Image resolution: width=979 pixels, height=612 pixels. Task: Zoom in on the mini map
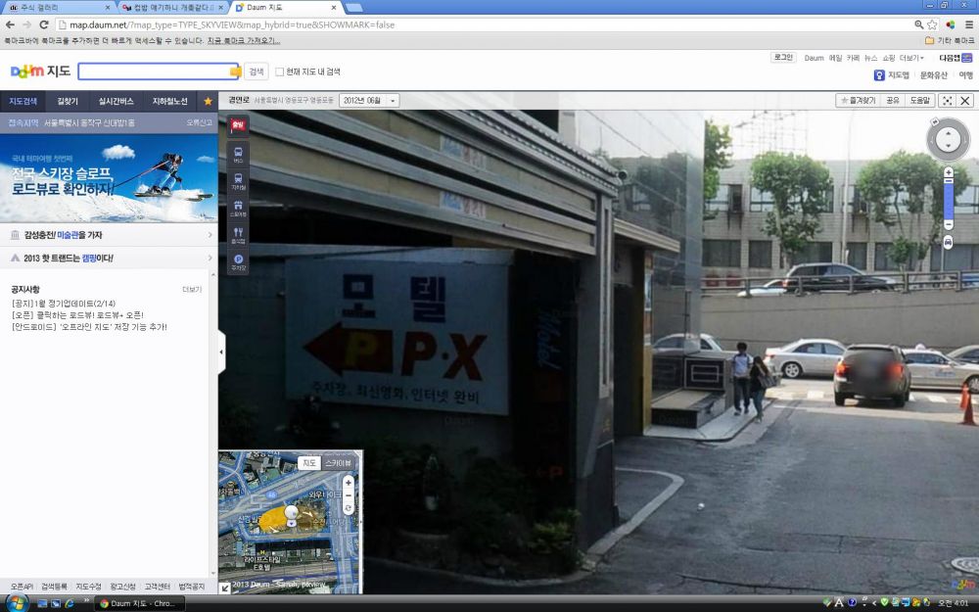pyautogui.click(x=349, y=482)
